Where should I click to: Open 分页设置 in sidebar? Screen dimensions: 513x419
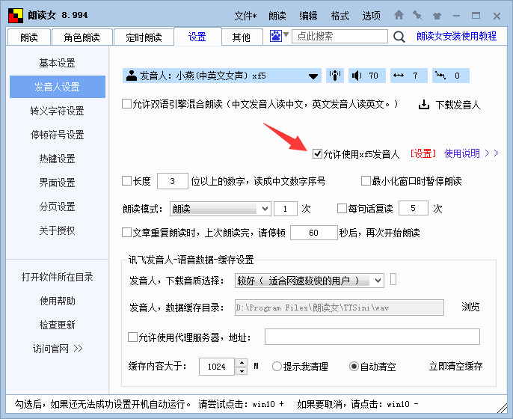(x=58, y=207)
